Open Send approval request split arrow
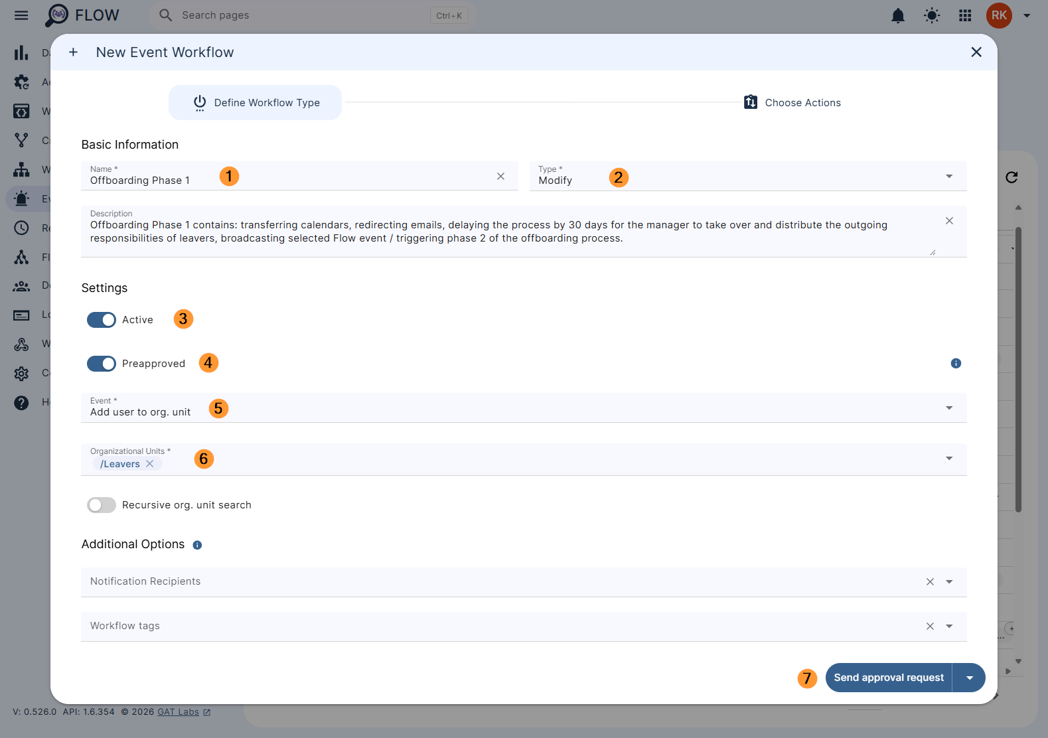 pos(970,678)
